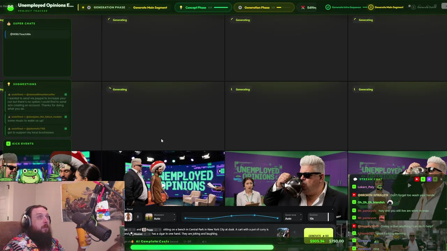Image resolution: width=447 pixels, height=251 pixels.
Task: Click the Generate Intro Sequence checkmark icon
Action: (328, 7)
